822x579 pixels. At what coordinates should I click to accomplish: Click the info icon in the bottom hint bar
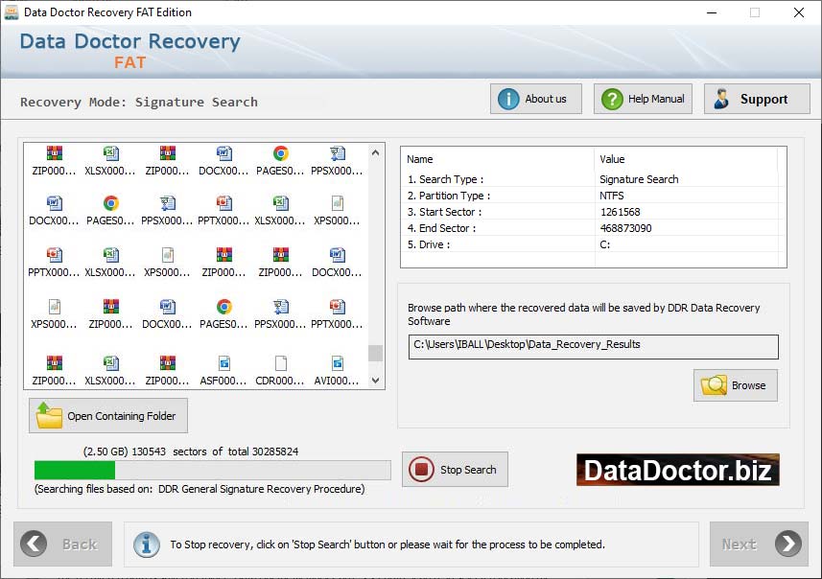[x=146, y=544]
